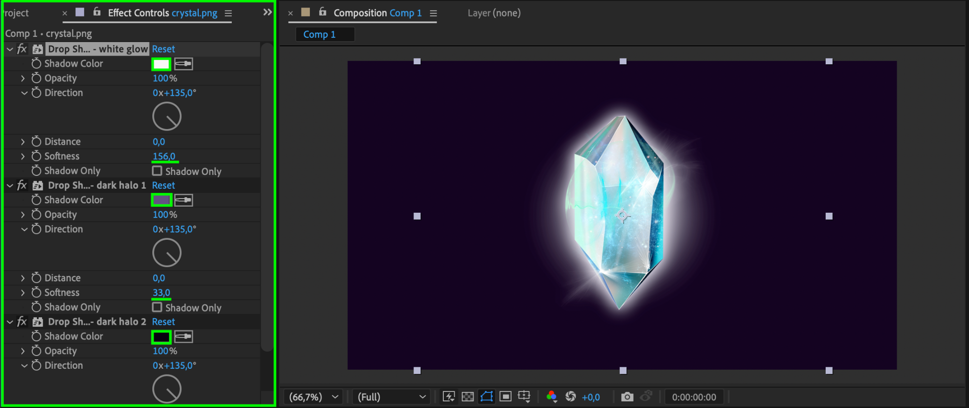The image size is (969, 408).
Task: Toggle Shadow Only checkbox for white glow
Action: tap(157, 171)
